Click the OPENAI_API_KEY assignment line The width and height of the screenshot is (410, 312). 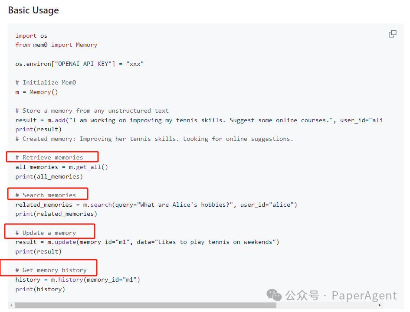(79, 64)
